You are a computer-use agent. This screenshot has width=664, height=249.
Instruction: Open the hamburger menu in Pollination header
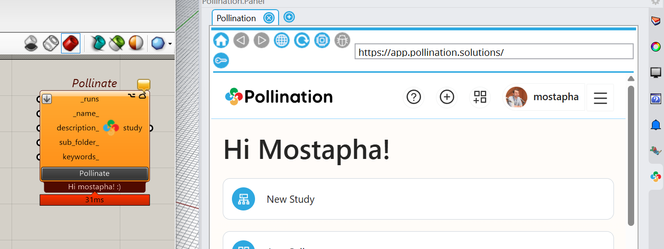pos(600,97)
